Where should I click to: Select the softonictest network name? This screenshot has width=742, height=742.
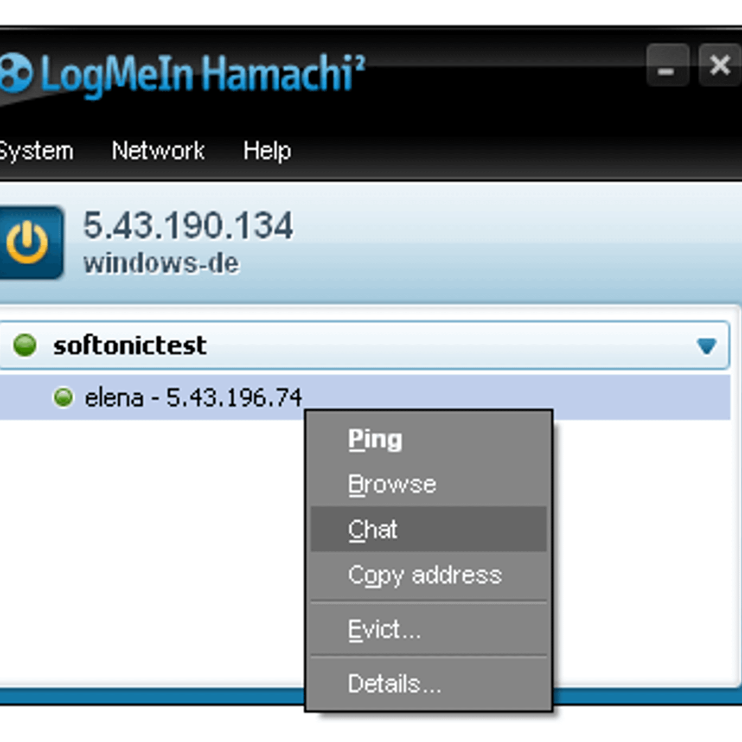130,345
